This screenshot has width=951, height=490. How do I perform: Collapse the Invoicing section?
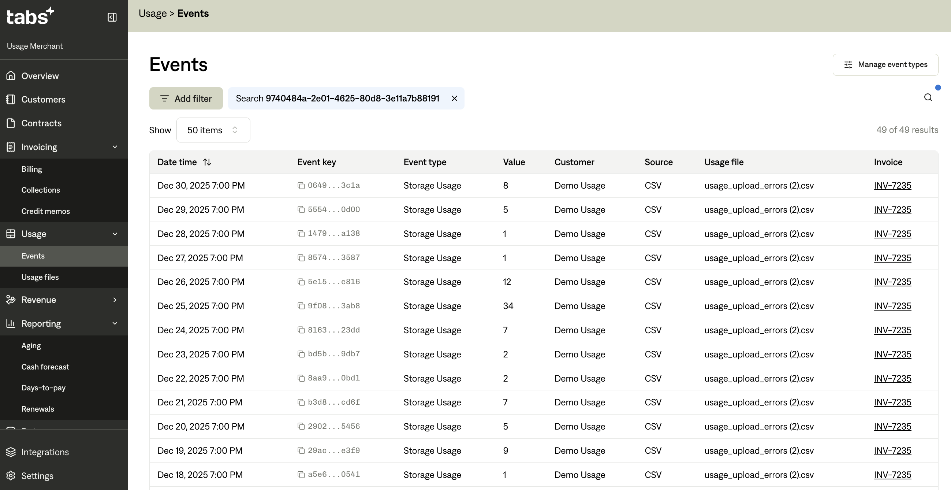(115, 147)
